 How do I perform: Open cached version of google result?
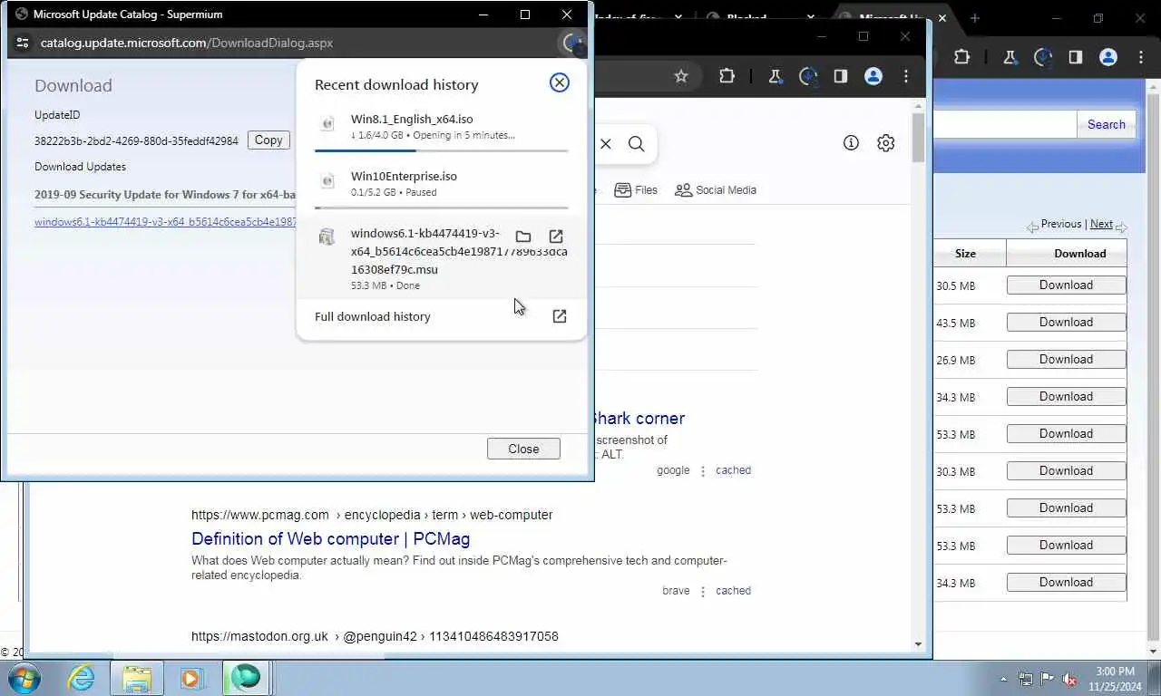[733, 470]
